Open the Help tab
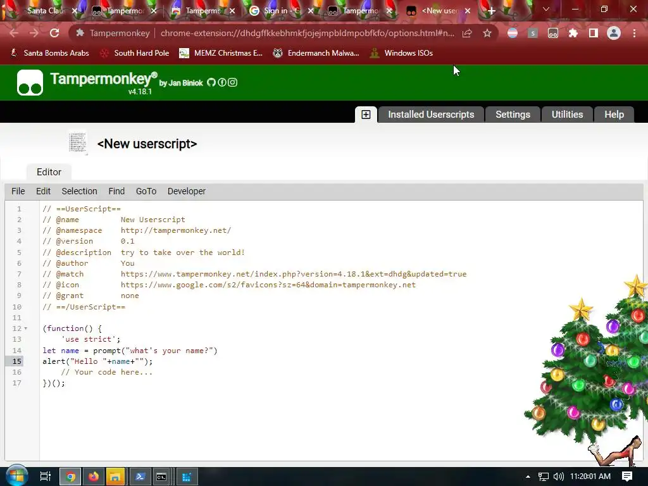This screenshot has height=486, width=648. (614, 115)
